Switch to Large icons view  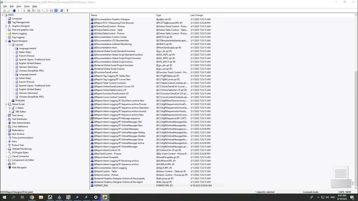click(38, 11)
